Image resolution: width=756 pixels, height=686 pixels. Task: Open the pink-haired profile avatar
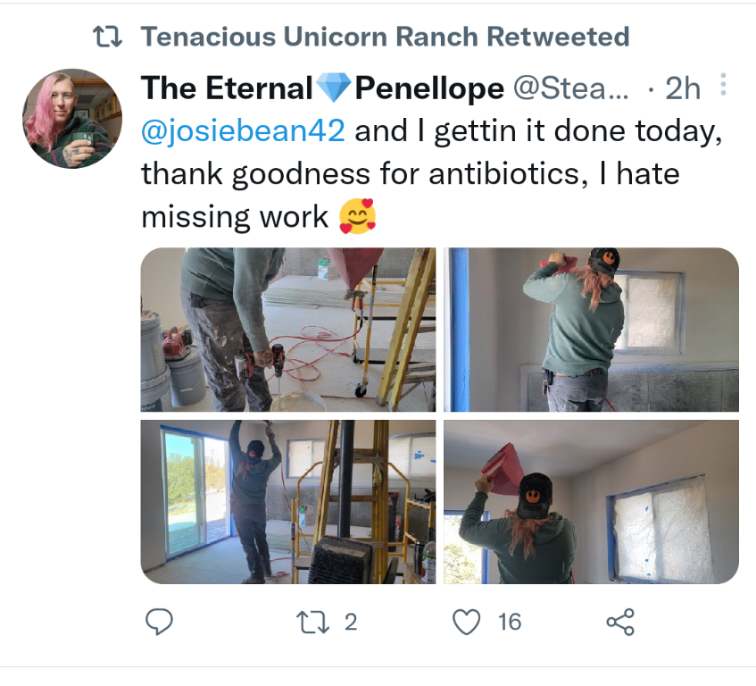[x=72, y=119]
